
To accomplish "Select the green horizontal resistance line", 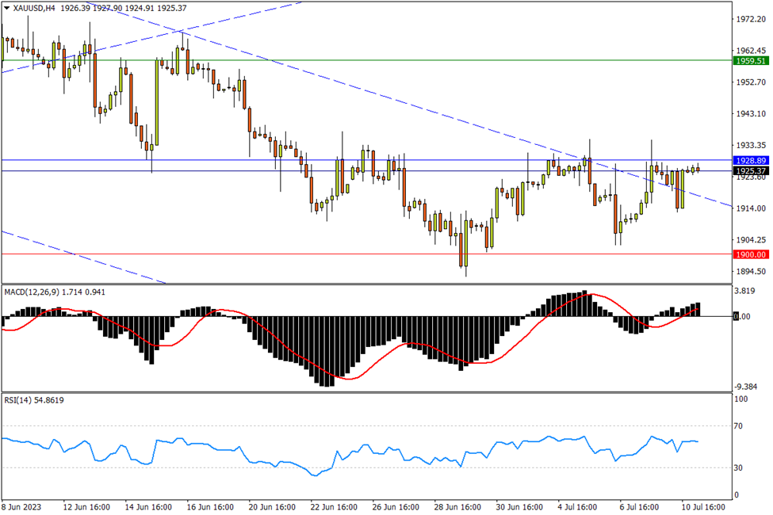I will [x=396, y=60].
